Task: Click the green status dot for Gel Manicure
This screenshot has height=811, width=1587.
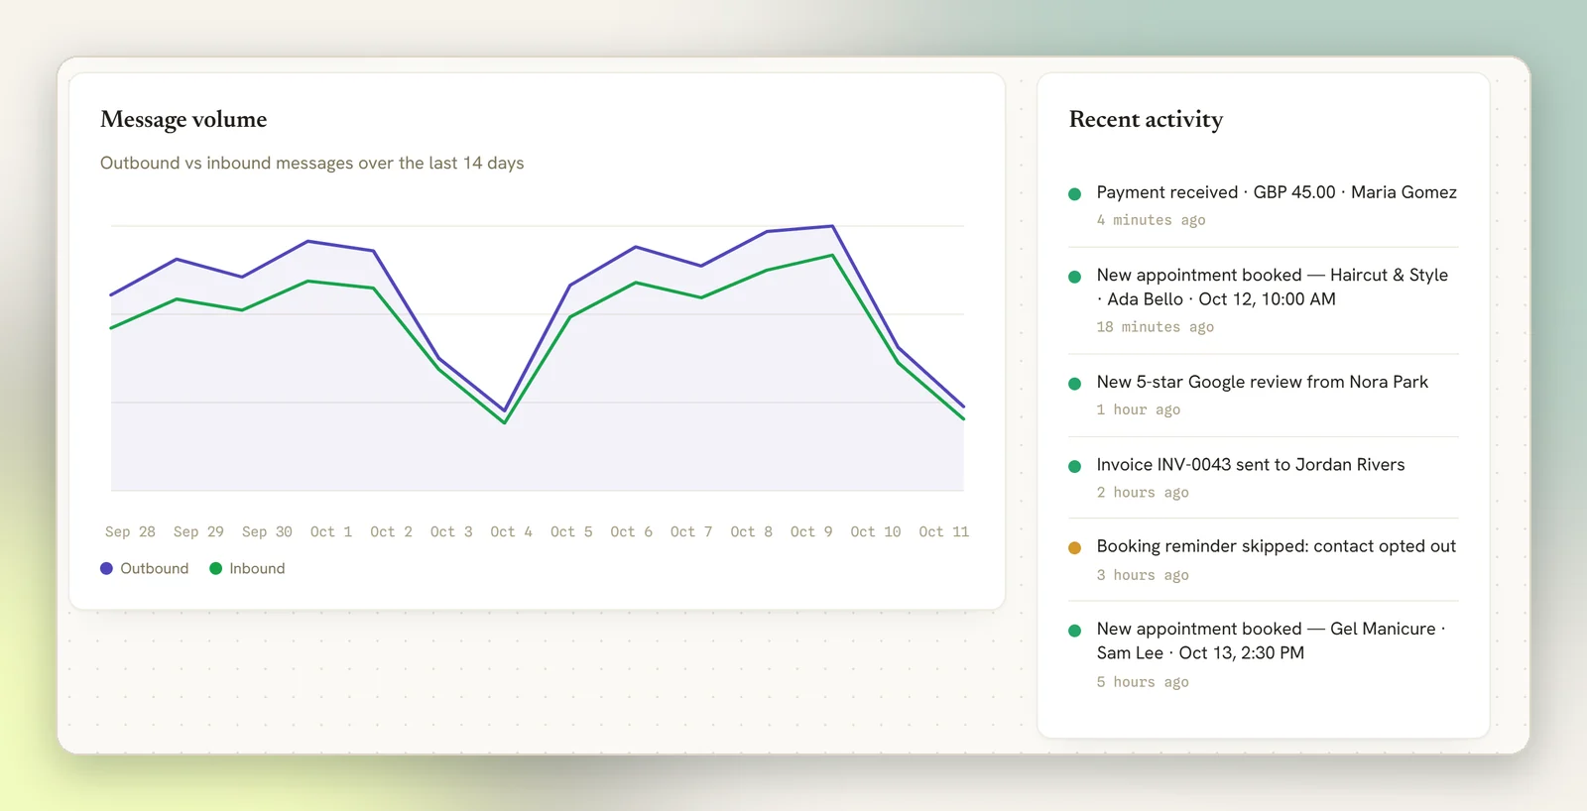Action: coord(1074,631)
